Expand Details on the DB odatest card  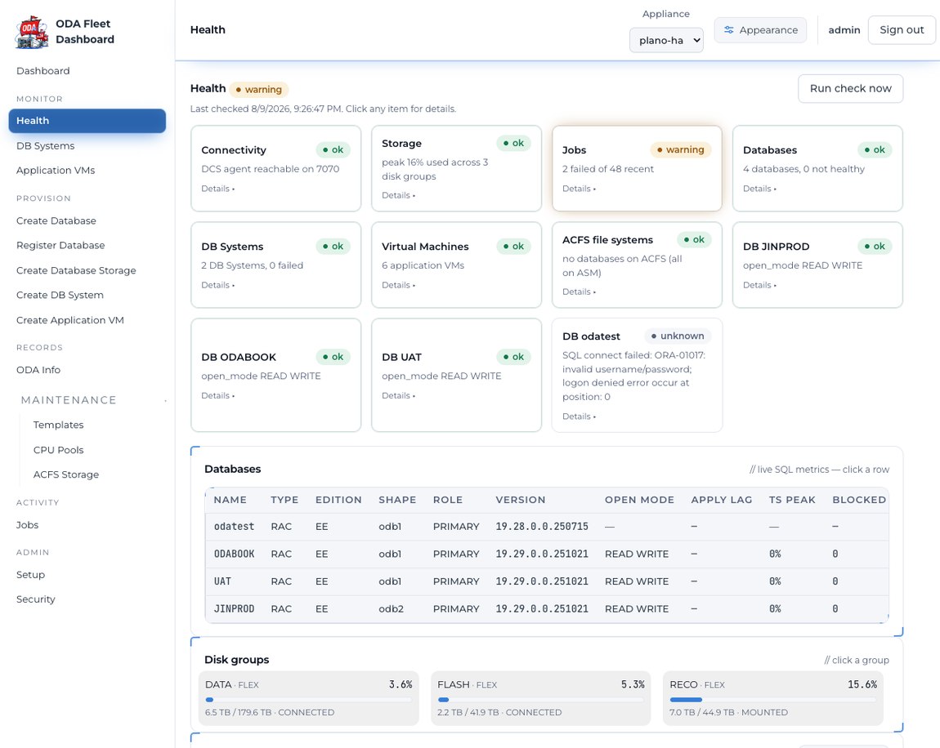[x=579, y=416]
